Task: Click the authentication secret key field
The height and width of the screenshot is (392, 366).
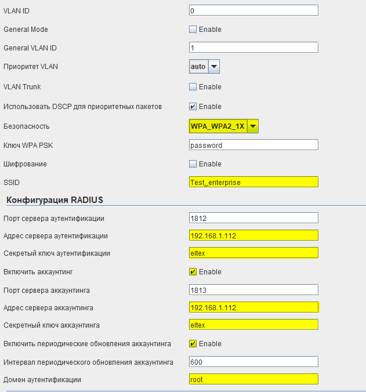Action: click(x=253, y=253)
